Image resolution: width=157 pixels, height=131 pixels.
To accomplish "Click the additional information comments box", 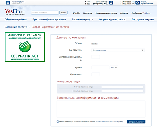I will [x=101, y=109].
